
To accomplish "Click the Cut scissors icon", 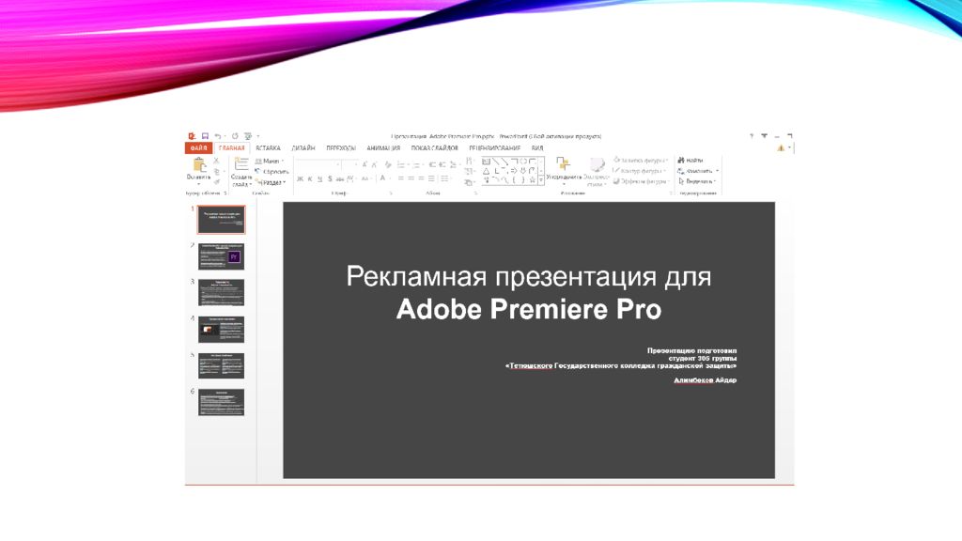I will click(216, 161).
